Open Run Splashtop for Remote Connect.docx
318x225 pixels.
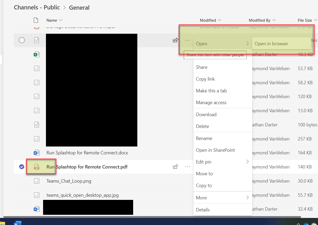[x=87, y=153]
